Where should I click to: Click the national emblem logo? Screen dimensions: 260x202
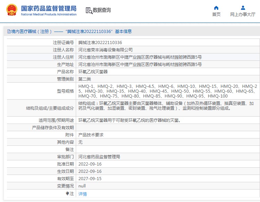(11, 10)
